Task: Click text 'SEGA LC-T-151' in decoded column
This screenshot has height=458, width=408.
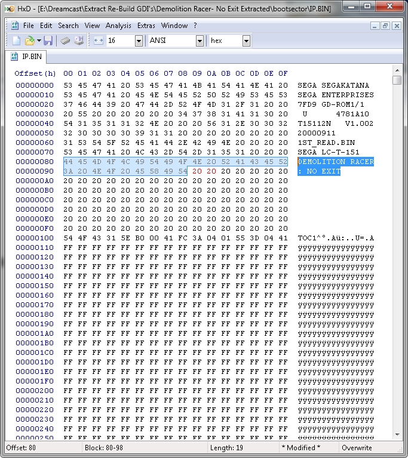Action: coord(329,152)
